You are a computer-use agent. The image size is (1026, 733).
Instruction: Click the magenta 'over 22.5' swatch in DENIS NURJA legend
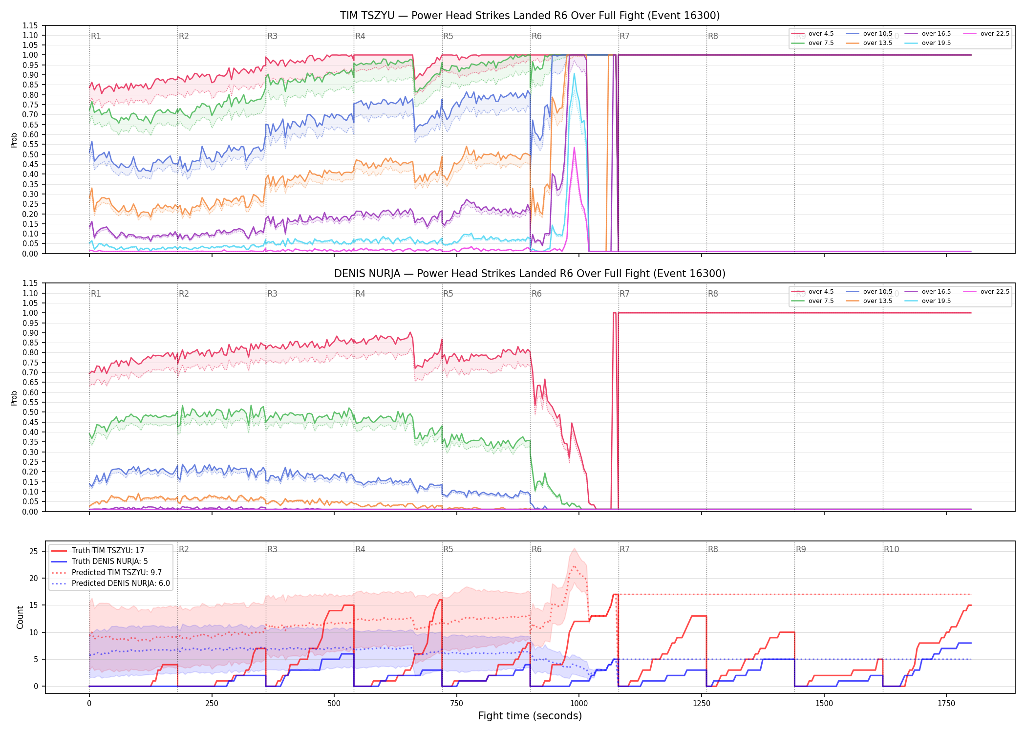point(969,292)
